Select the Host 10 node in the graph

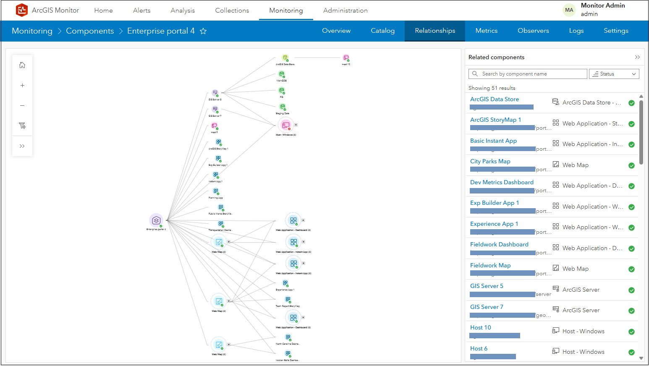click(346, 58)
